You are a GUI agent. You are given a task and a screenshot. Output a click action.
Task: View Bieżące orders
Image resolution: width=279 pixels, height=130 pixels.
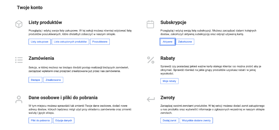(x=35, y=80)
